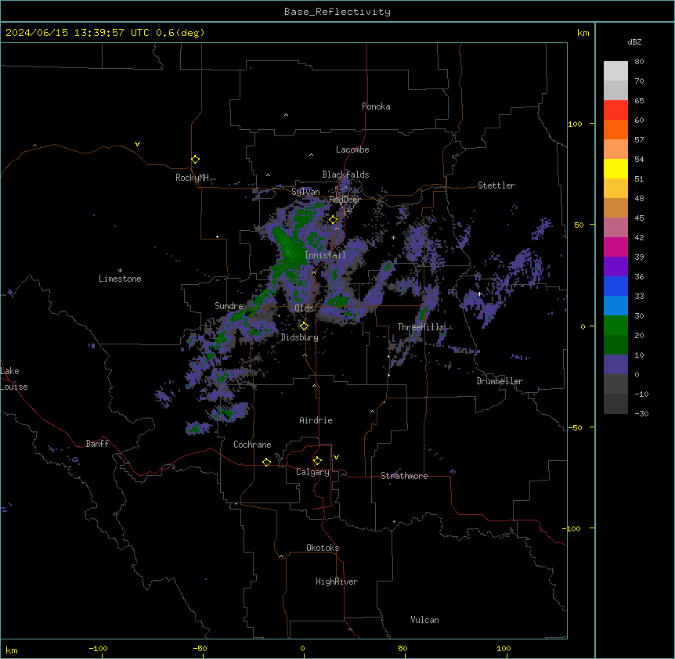Click the yellow diamond marker above Calgary label
675x659 pixels.
(317, 461)
